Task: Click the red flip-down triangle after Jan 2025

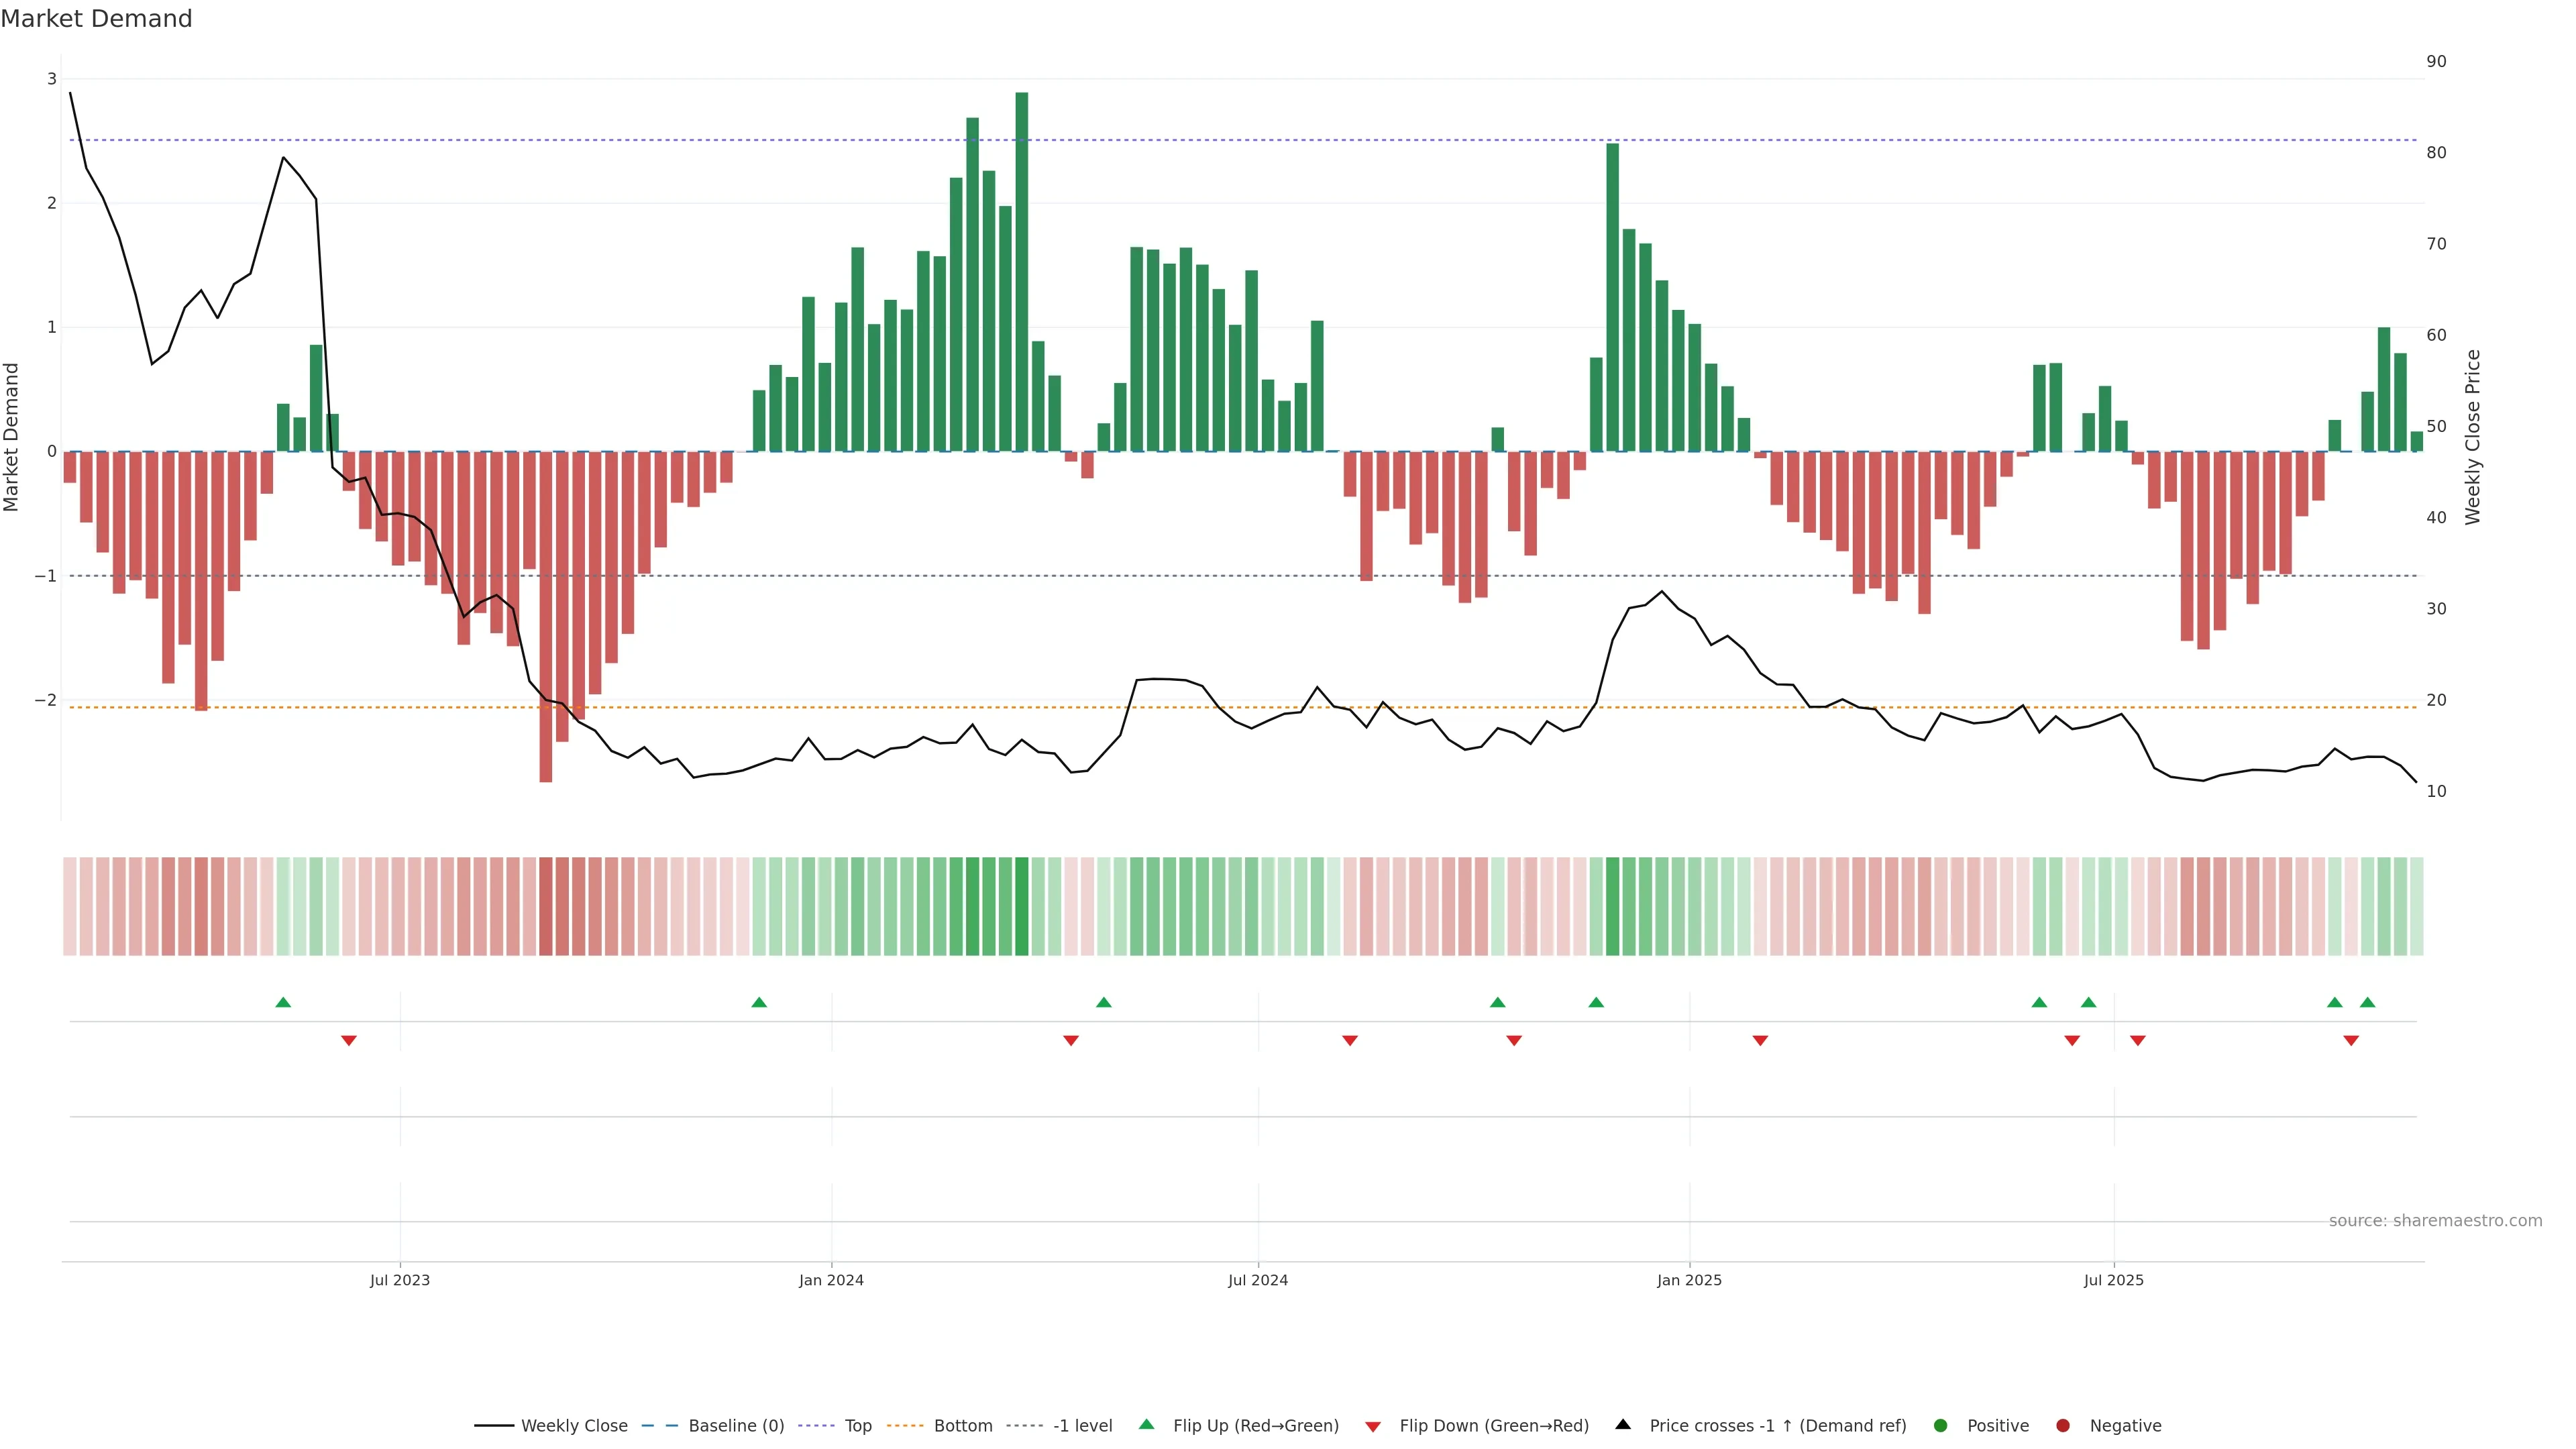Action: click(x=1760, y=1041)
